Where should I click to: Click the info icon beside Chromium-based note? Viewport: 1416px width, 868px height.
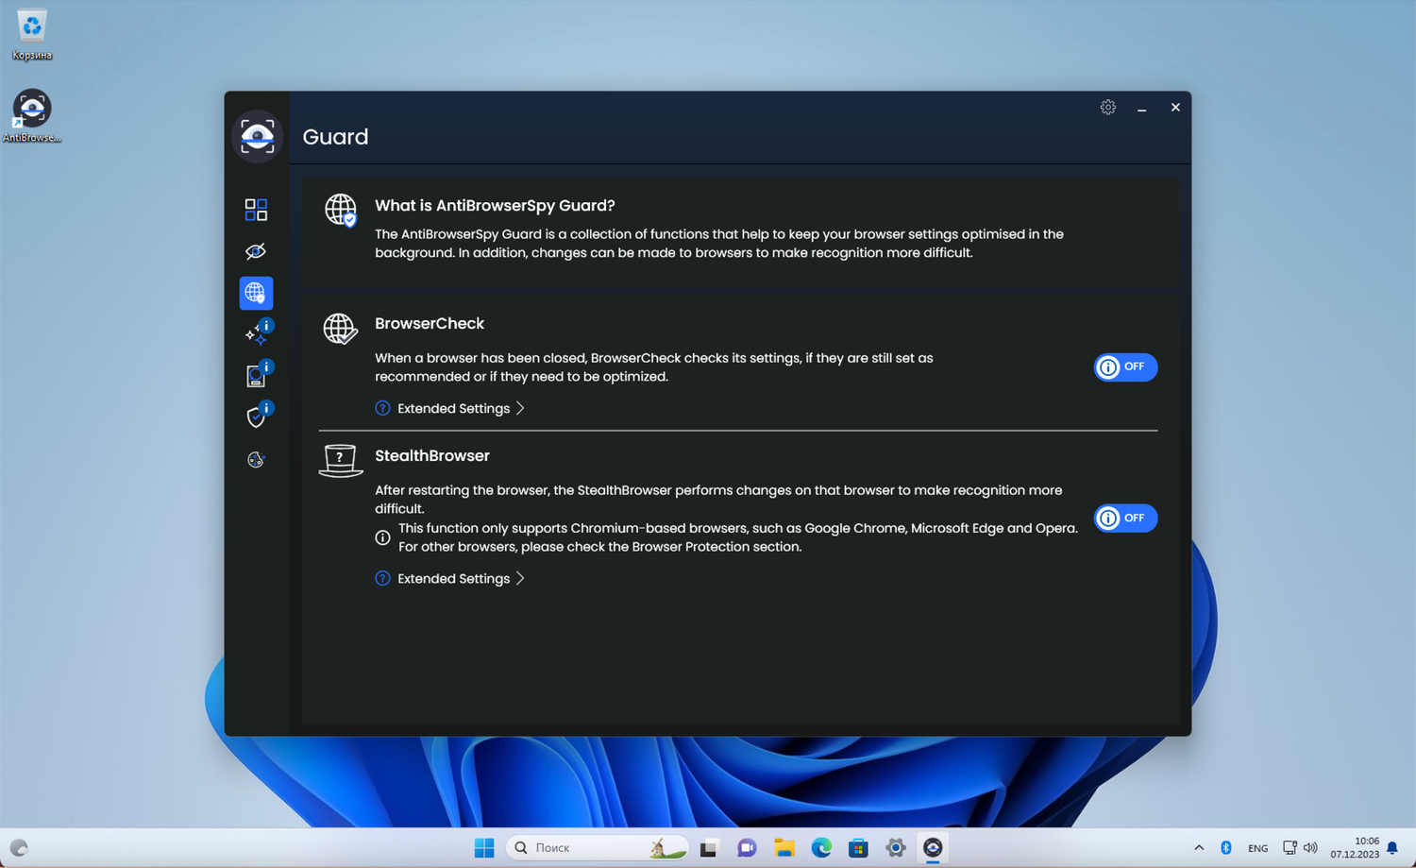pos(382,537)
